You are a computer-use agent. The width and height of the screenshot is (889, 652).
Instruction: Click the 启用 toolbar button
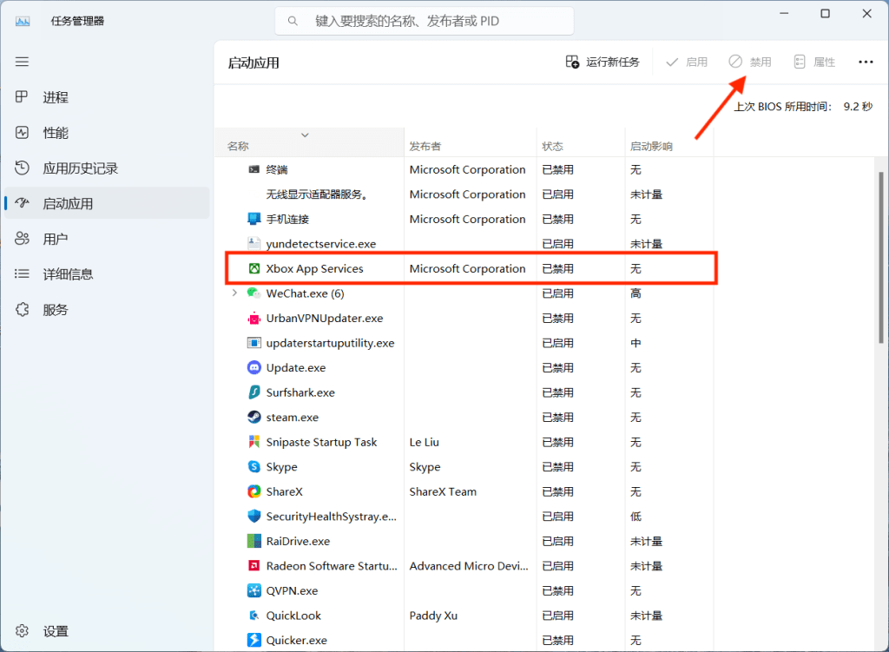686,62
